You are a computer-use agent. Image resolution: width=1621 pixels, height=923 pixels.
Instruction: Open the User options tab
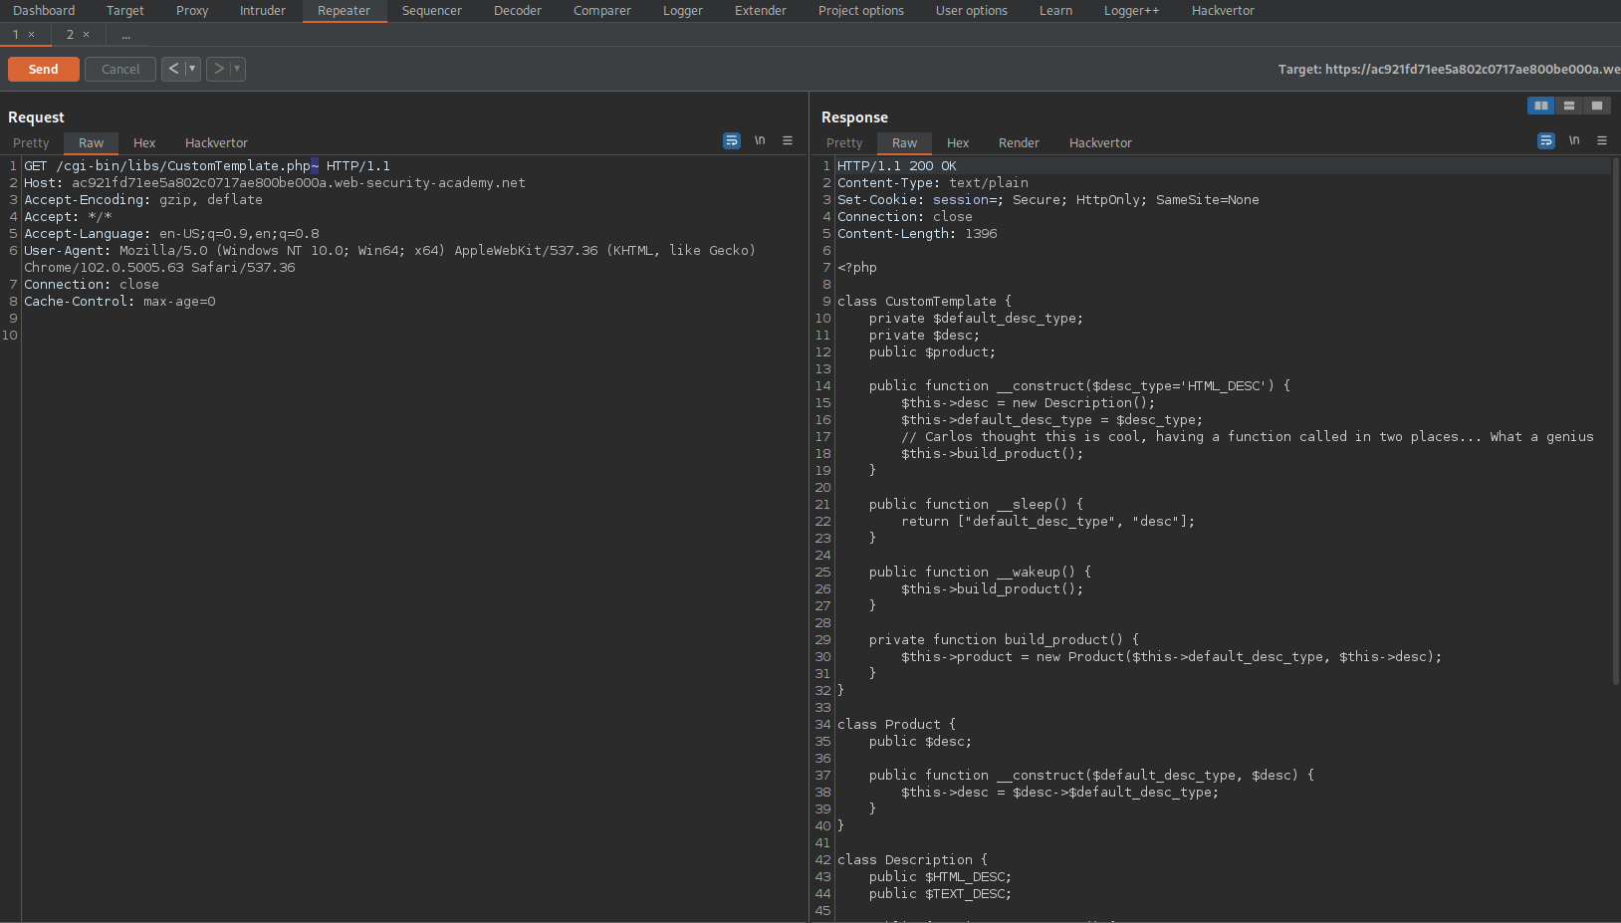point(972,11)
